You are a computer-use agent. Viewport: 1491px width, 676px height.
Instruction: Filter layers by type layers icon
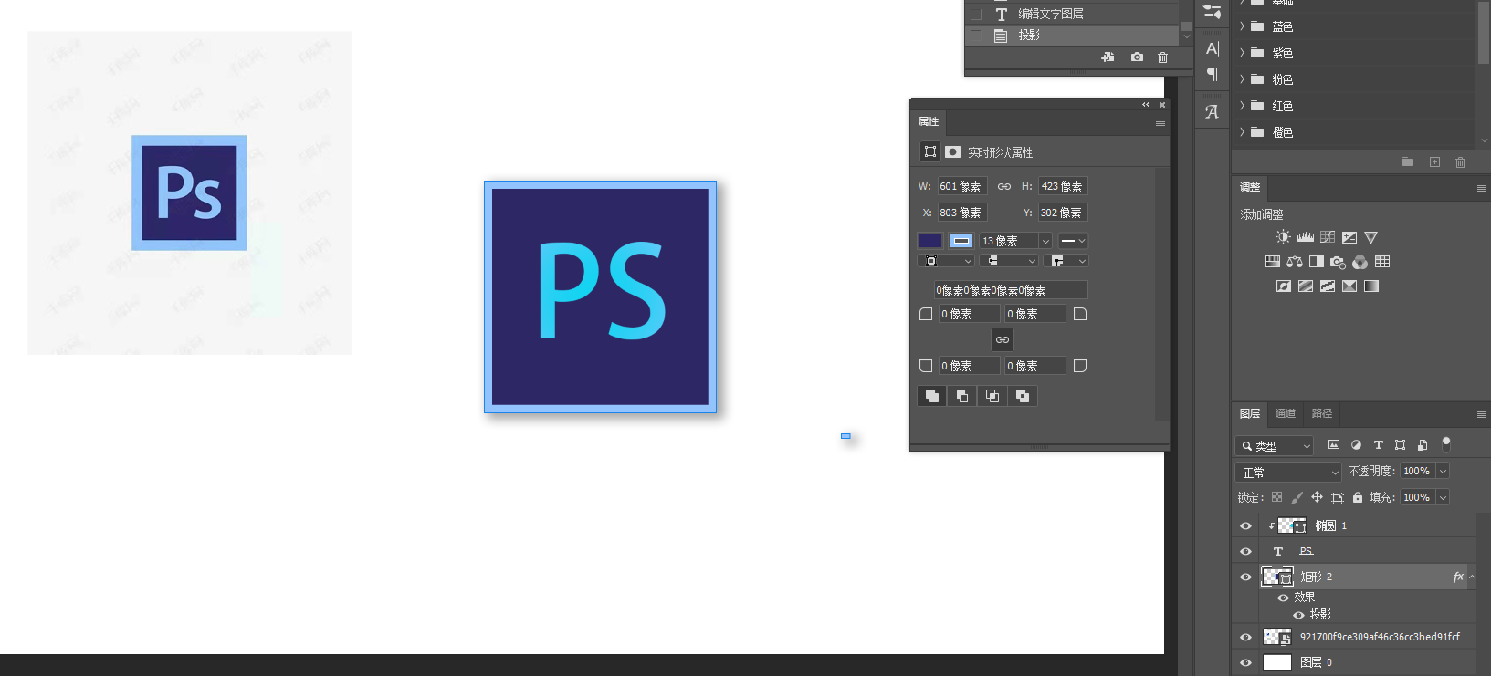pyautogui.click(x=1378, y=445)
